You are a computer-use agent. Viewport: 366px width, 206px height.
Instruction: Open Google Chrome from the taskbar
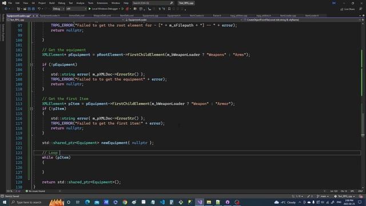(125, 202)
